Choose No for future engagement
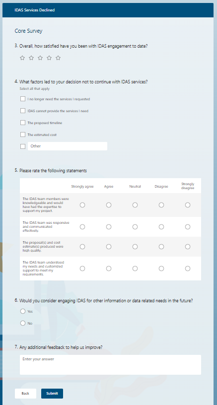This screenshot has width=217, height=405. click(23, 323)
